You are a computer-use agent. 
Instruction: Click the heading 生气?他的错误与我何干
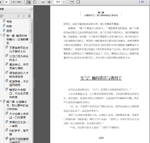click(101, 78)
